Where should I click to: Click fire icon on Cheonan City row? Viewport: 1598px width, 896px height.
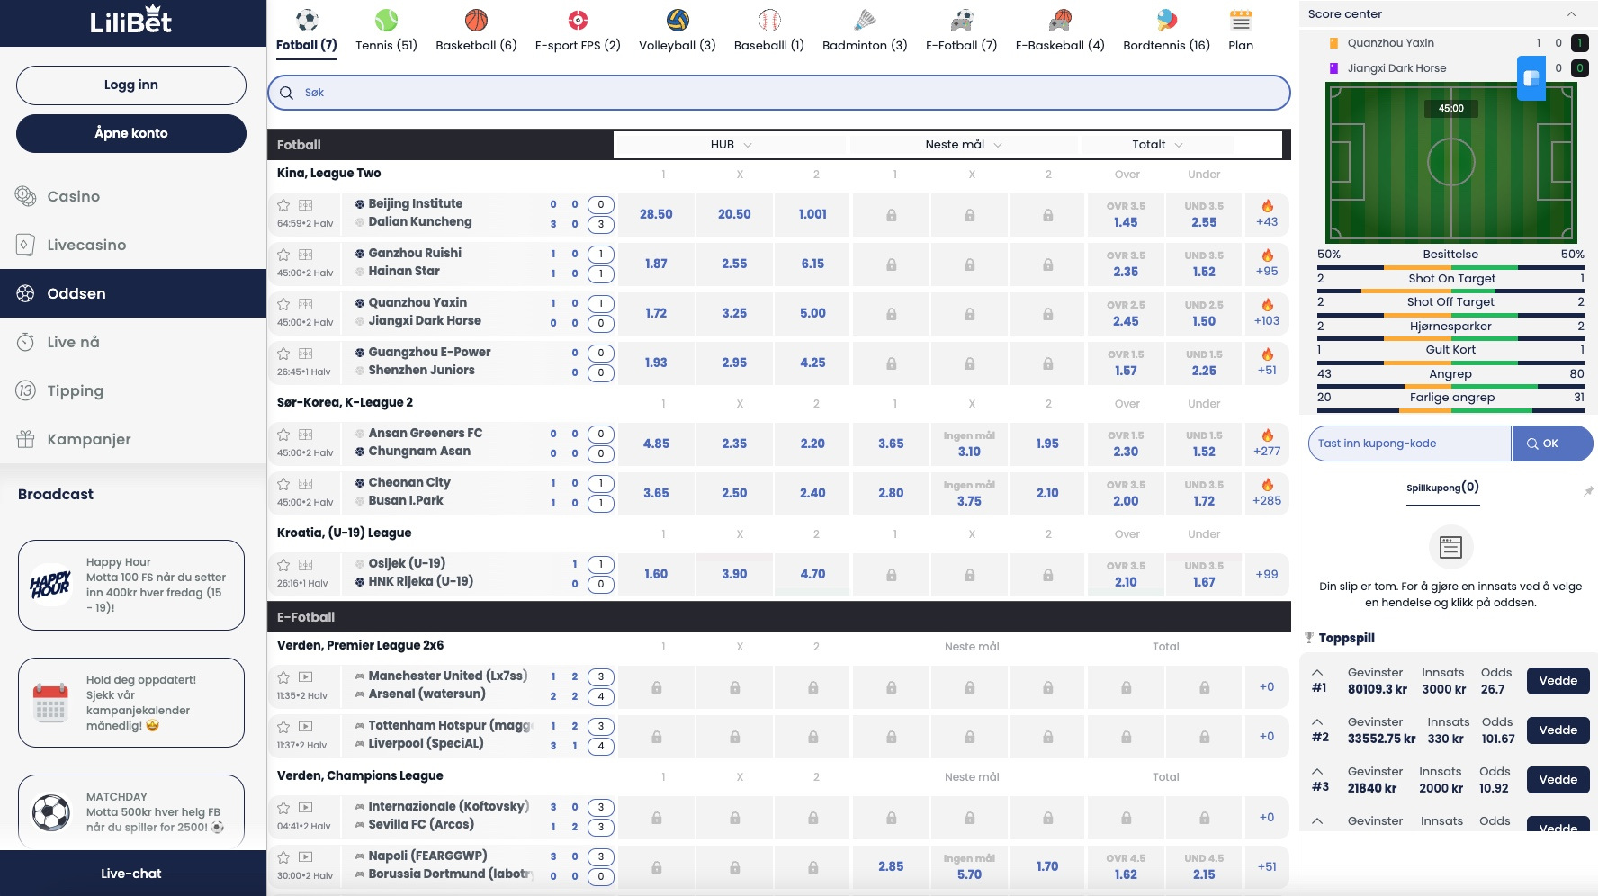click(x=1267, y=485)
